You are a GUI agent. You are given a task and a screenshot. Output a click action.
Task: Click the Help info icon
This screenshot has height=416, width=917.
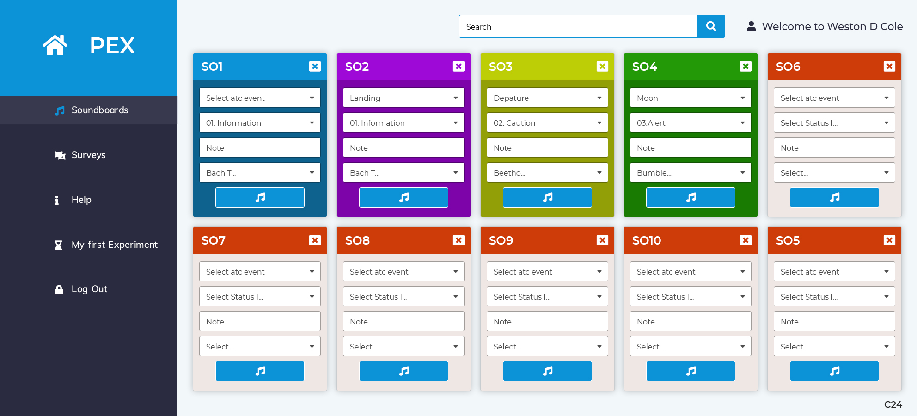tap(57, 200)
